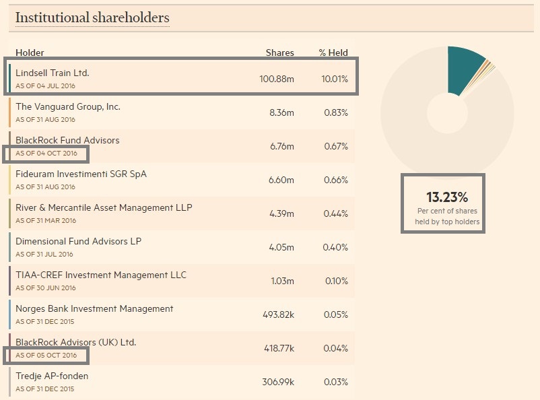Viewport: 540px width, 400px height.
Task: Select BlackRock Advisors (UK) Ltd.
Action: pyautogui.click(x=75, y=342)
